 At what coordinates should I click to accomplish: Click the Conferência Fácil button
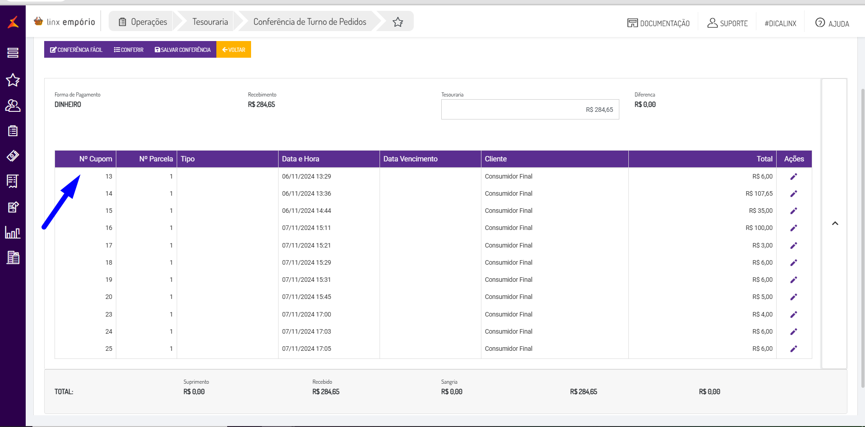coord(76,50)
